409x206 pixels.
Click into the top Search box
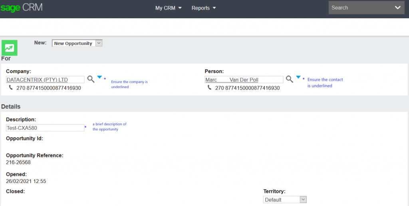point(359,8)
